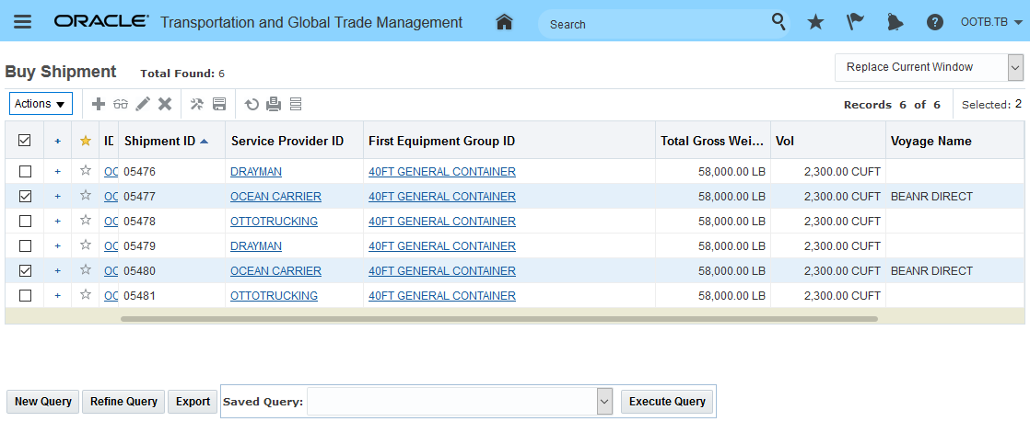Click the Refresh toolbar icon
Screen dimensions: 1030x433
click(x=252, y=104)
